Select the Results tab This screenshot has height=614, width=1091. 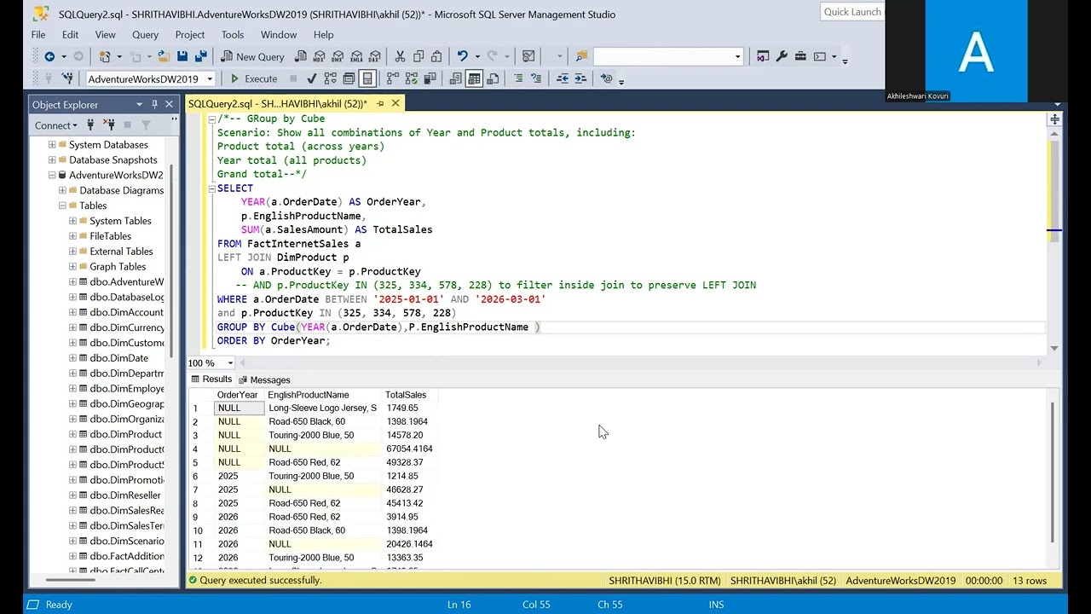tap(211, 379)
